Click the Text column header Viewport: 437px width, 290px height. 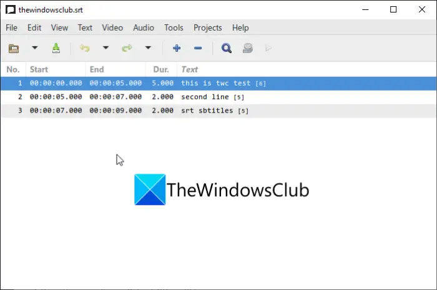click(307, 69)
